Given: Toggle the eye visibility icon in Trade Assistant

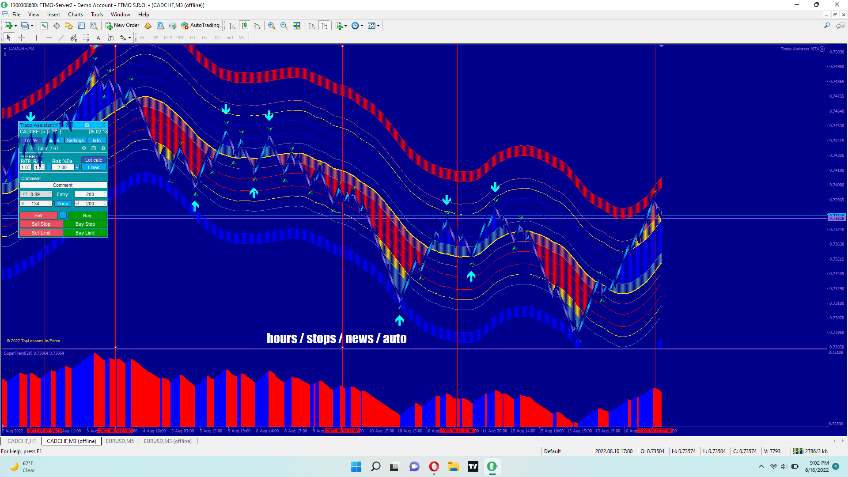Looking at the screenshot, I should (x=84, y=148).
